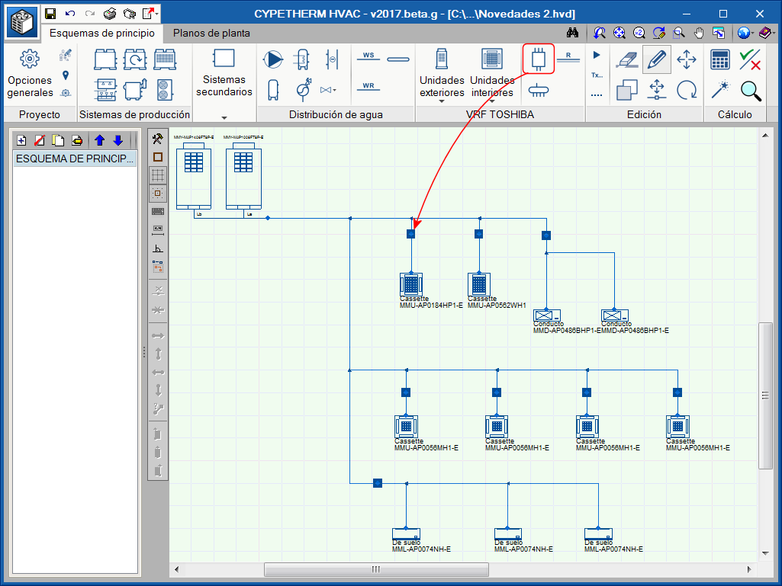The height and width of the screenshot is (586, 782).
Task: Expand the Sistemas secundarios dropdown
Action: pos(224,117)
